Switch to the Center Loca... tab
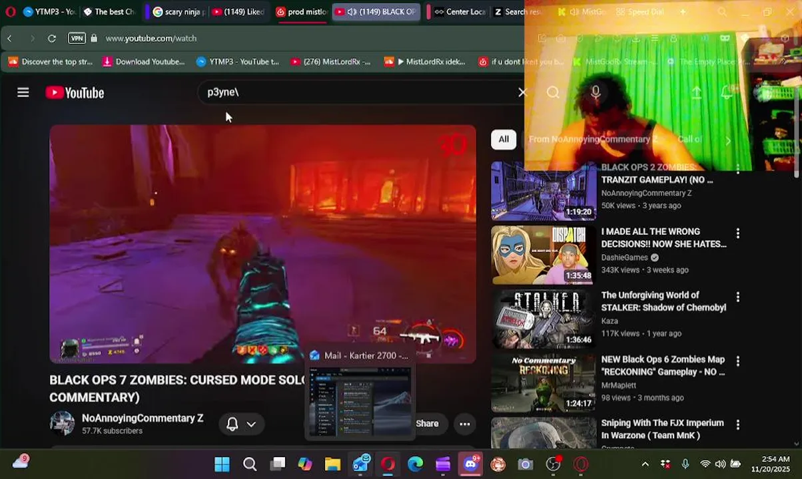This screenshot has height=479, width=802. (460, 12)
